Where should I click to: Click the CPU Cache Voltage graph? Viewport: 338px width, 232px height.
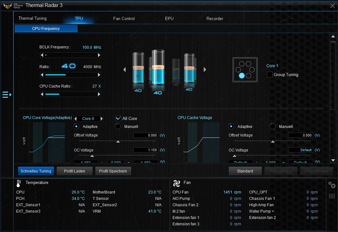pos(201,142)
